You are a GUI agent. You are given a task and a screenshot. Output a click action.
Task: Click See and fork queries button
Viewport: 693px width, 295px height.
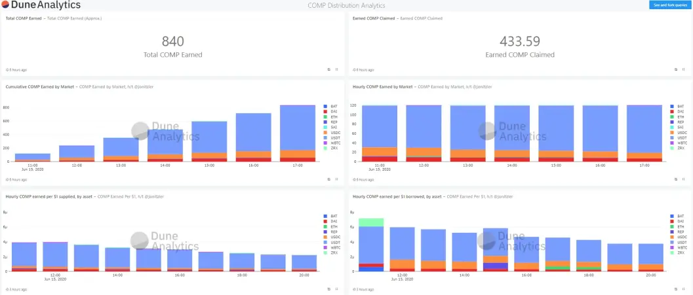[670, 5]
